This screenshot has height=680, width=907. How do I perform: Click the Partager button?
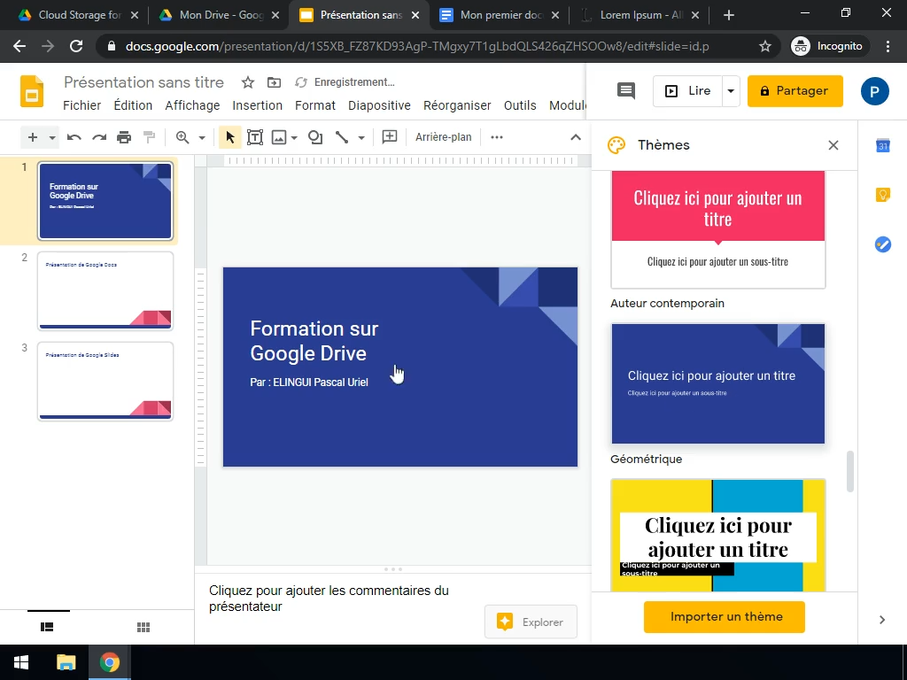(x=795, y=91)
